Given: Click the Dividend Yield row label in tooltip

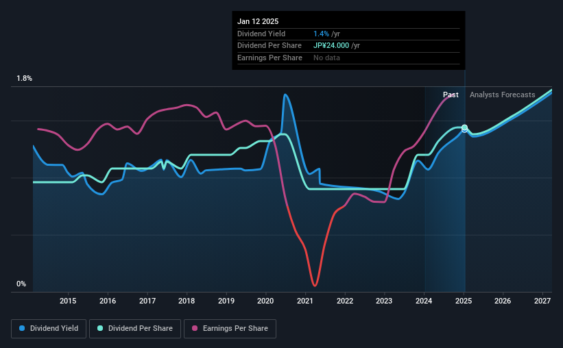Looking at the screenshot, I should (x=261, y=34).
